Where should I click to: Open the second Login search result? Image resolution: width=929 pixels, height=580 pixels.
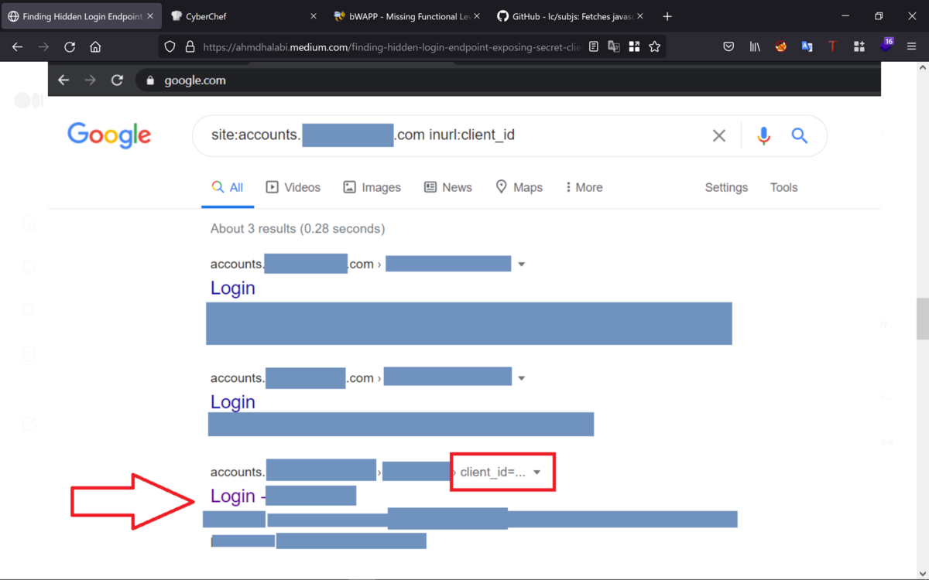pyautogui.click(x=233, y=402)
